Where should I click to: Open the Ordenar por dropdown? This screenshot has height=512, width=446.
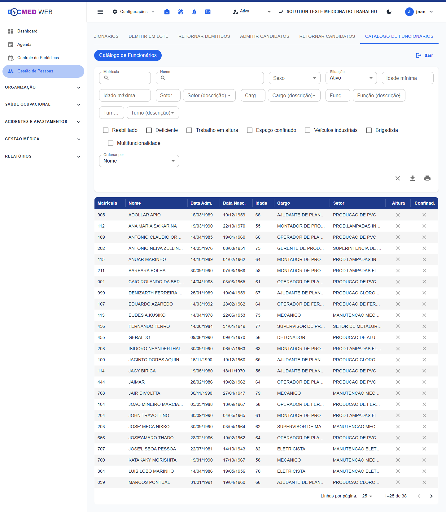pyautogui.click(x=139, y=161)
